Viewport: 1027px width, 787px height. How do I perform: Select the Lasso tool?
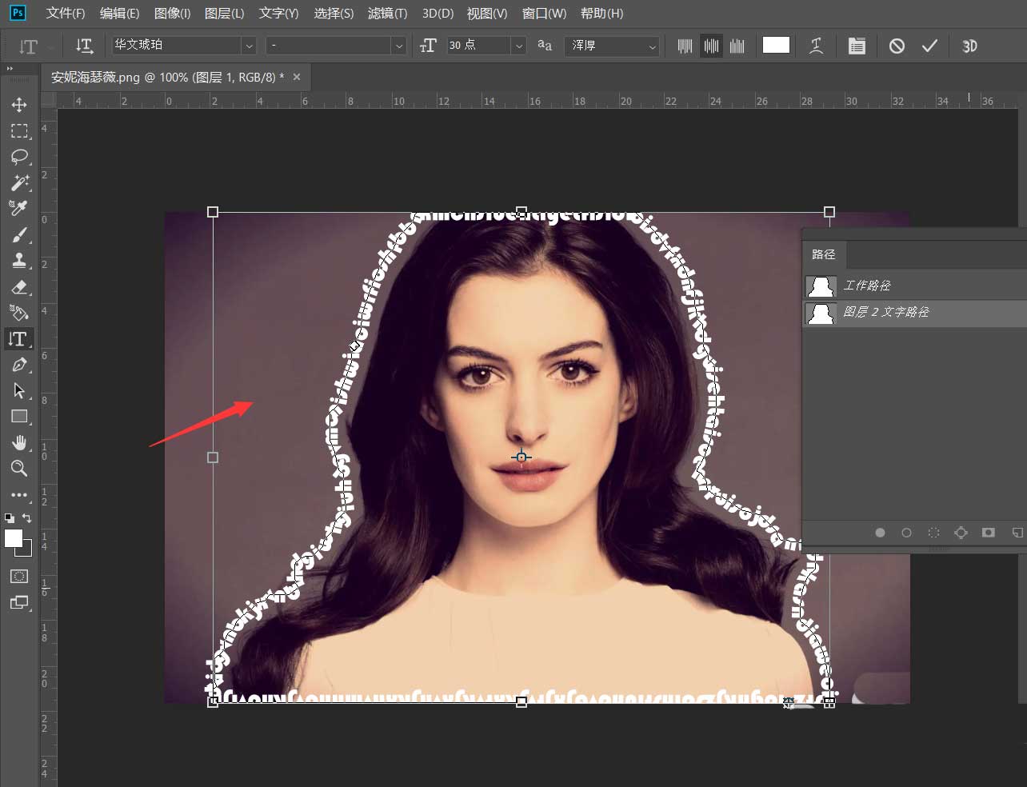click(x=19, y=157)
